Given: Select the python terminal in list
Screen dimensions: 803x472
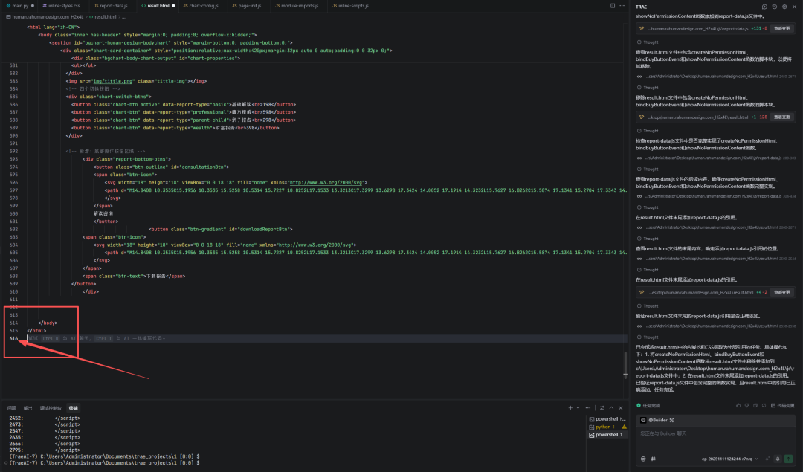Looking at the screenshot, I should coord(607,427).
